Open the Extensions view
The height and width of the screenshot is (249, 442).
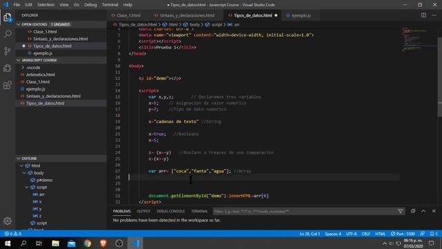point(8,85)
